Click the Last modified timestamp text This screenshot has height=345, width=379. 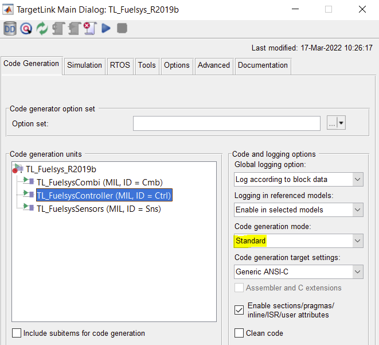pos(312,48)
